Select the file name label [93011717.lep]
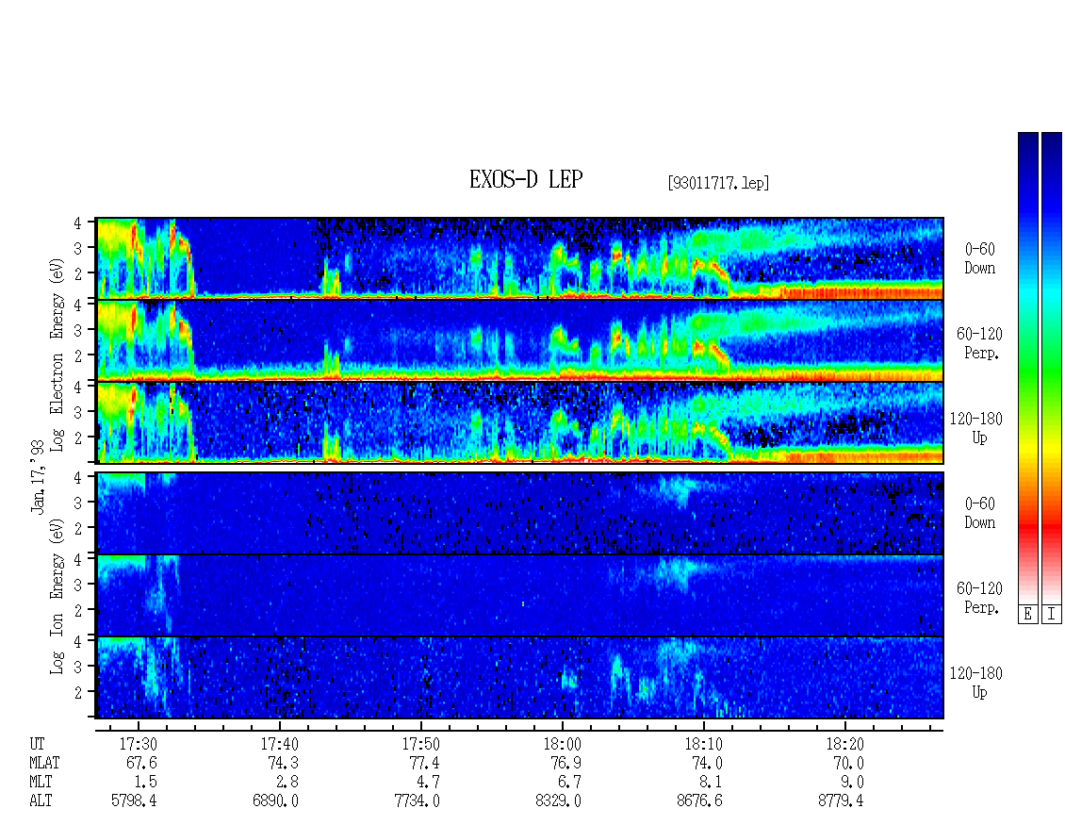Image resolution: width=1065 pixels, height=825 pixels. pos(718,183)
